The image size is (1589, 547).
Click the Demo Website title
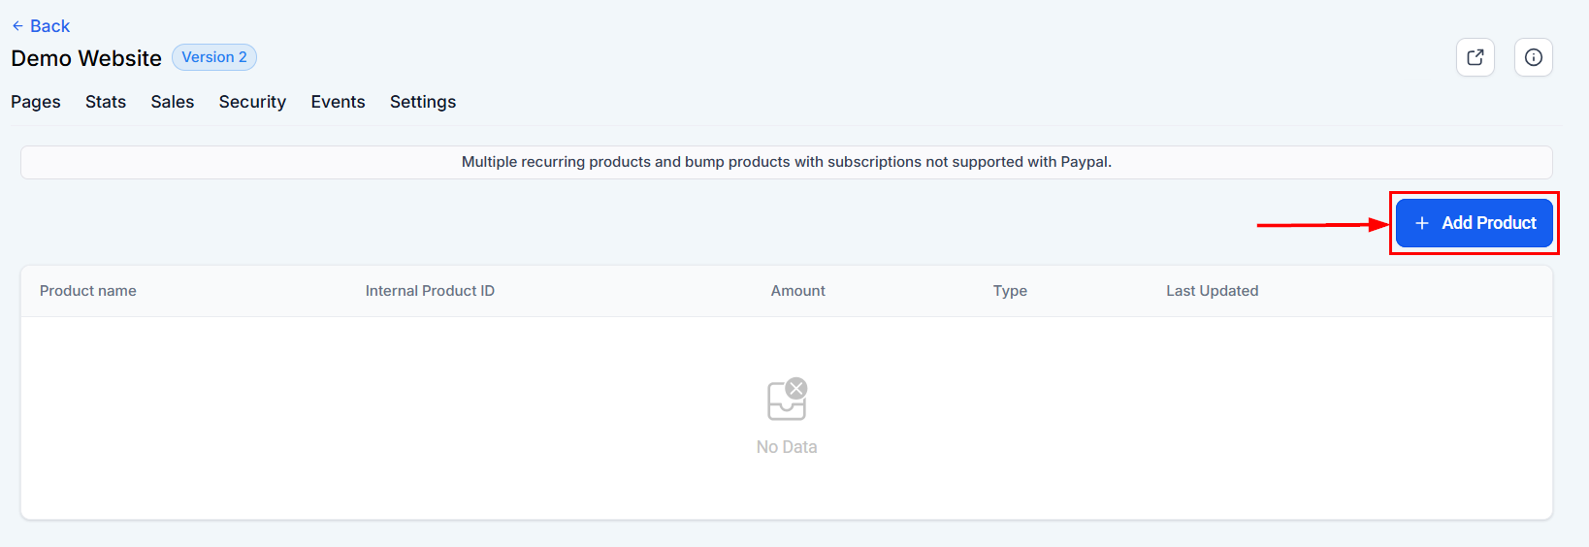pyautogui.click(x=86, y=58)
